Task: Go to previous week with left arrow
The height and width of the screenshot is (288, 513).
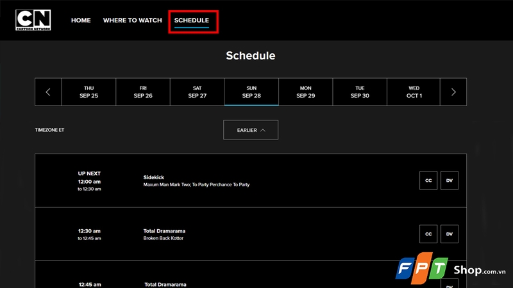Action: click(x=48, y=92)
